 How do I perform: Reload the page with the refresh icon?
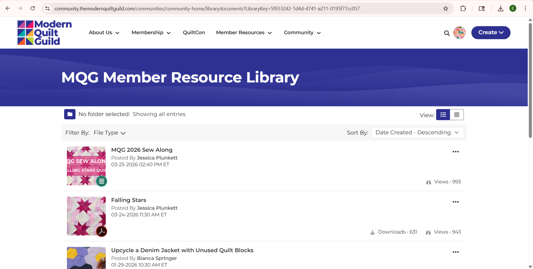tap(33, 8)
